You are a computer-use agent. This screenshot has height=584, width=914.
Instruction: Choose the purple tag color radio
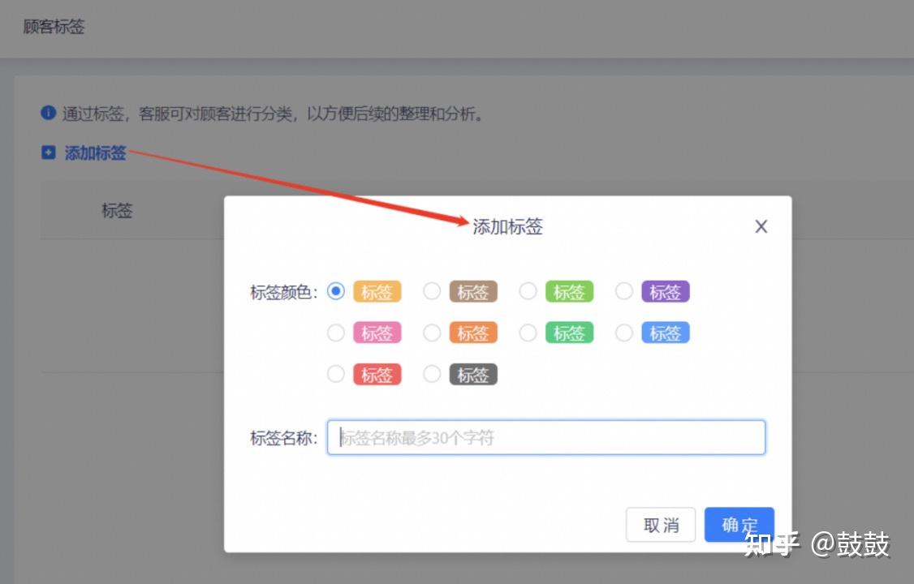pos(624,291)
